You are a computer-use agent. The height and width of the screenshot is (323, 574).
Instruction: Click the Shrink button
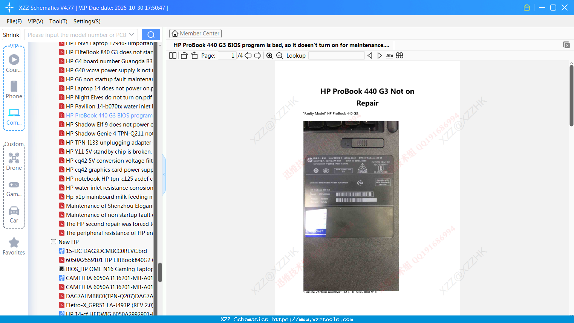11,35
